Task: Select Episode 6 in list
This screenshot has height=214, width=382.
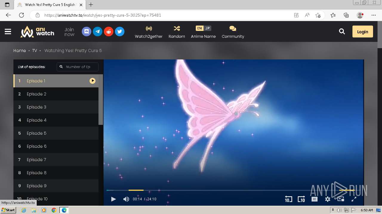Action: (x=56, y=146)
